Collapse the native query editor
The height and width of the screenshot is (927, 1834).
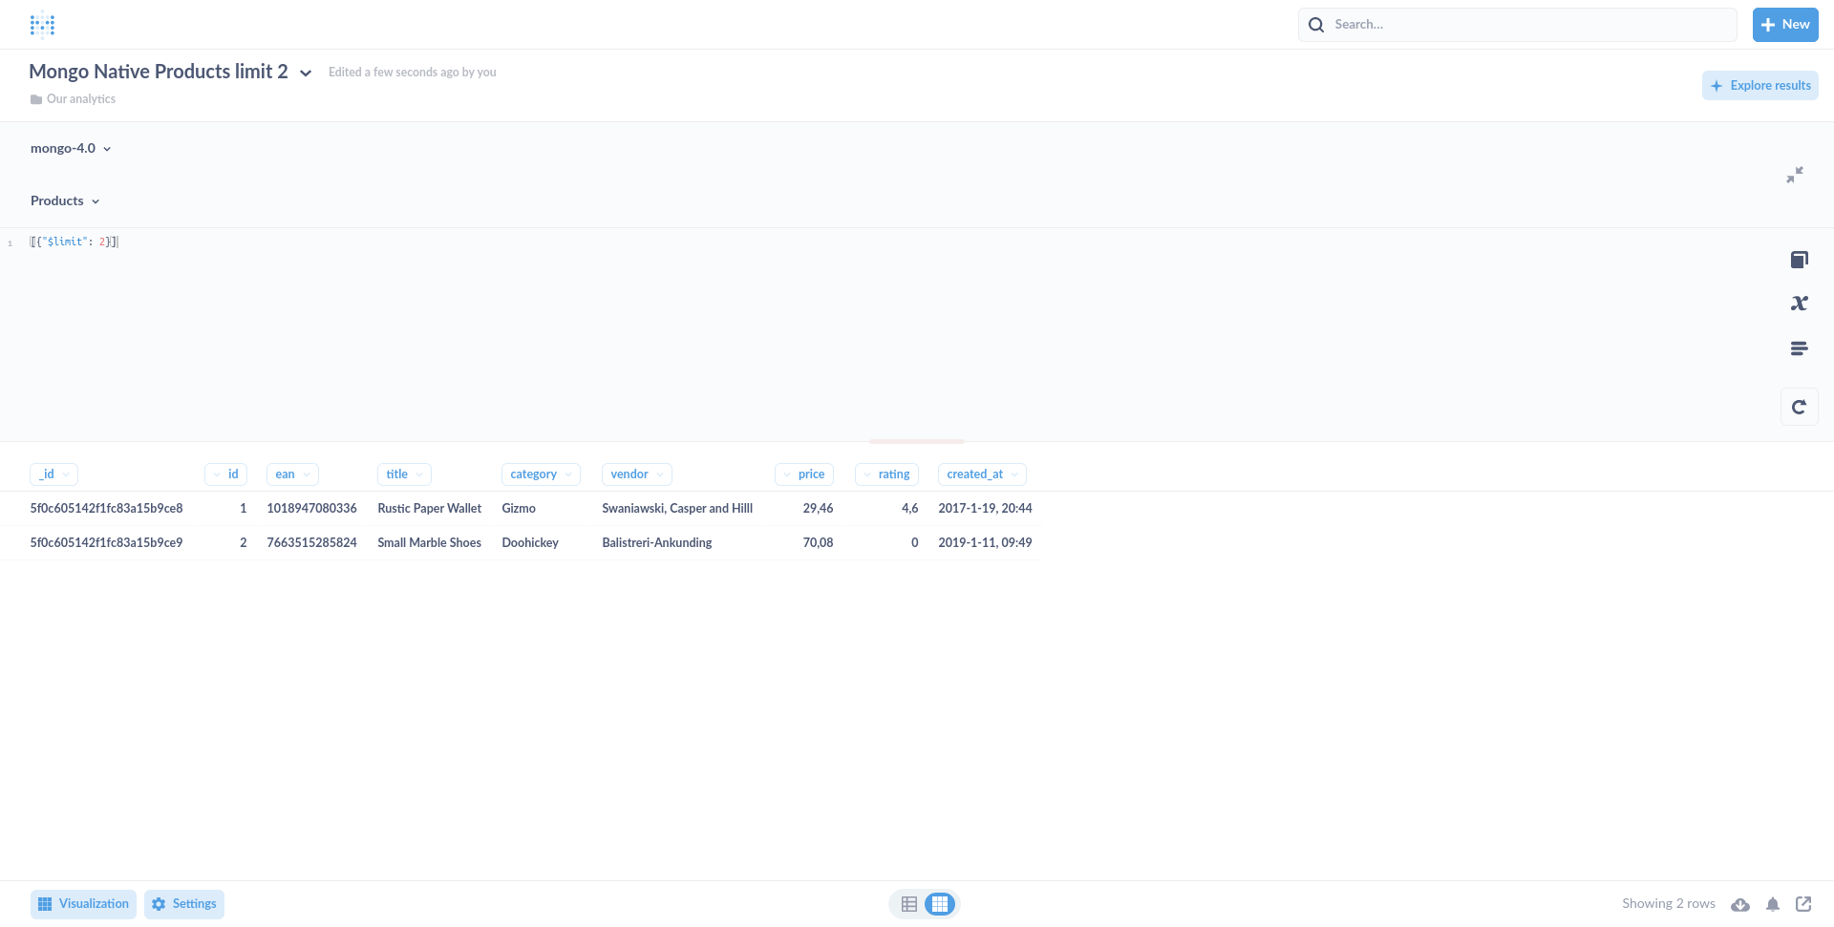tap(1796, 175)
